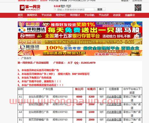This screenshot has width=149, height=123.
Task: Open the 平台活动 menu item
Action: coord(46,15)
